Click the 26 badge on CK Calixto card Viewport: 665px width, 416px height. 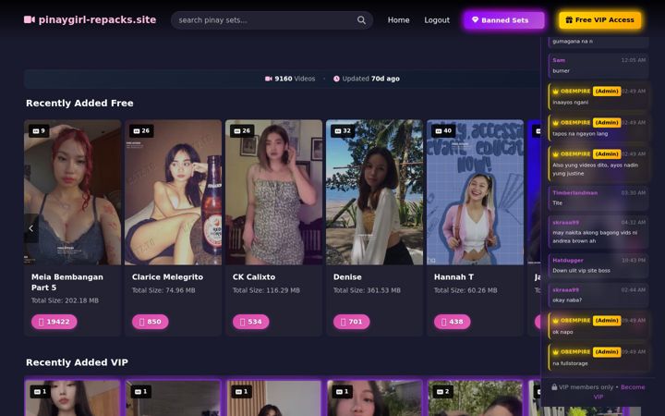(x=242, y=130)
